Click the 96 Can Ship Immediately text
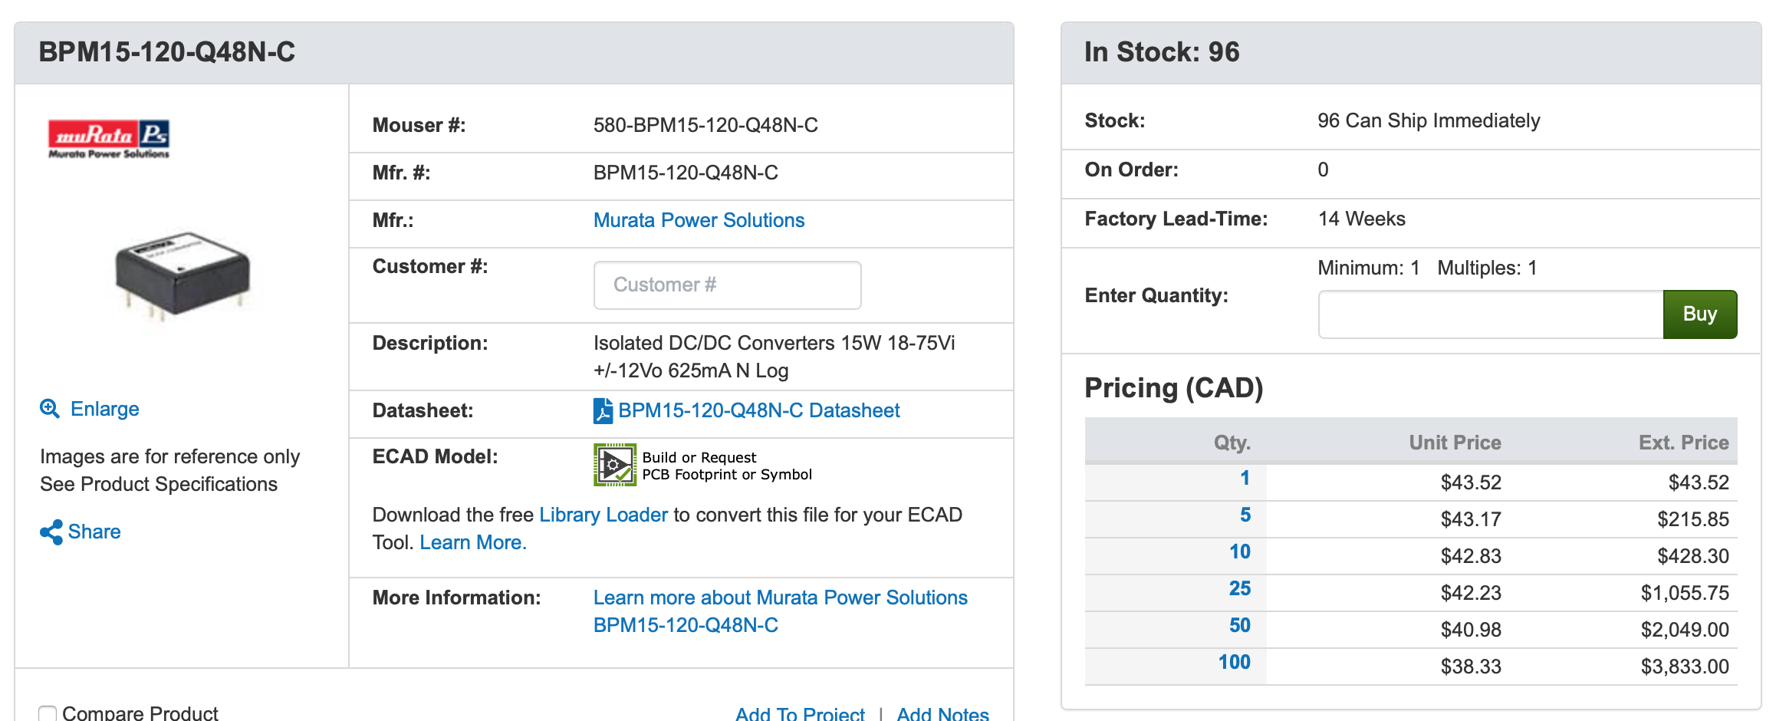This screenshot has height=721, width=1776. [1429, 120]
